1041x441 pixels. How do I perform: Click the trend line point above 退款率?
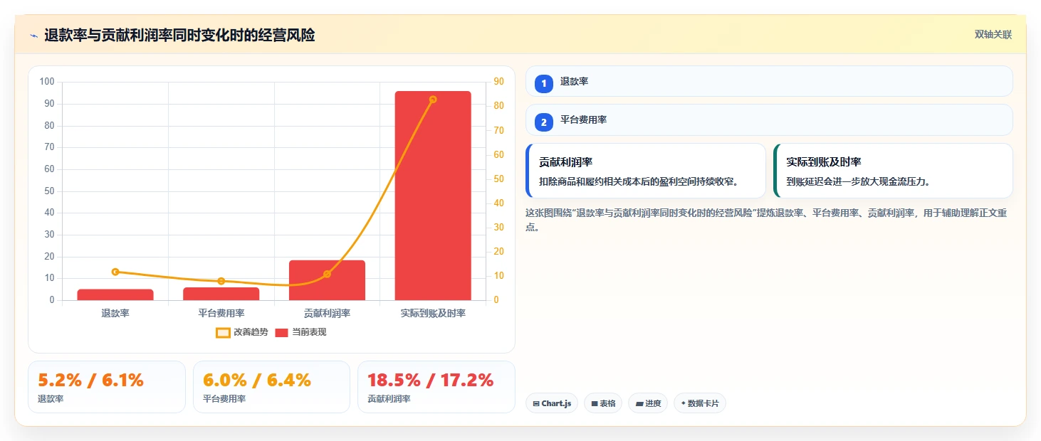click(x=115, y=272)
